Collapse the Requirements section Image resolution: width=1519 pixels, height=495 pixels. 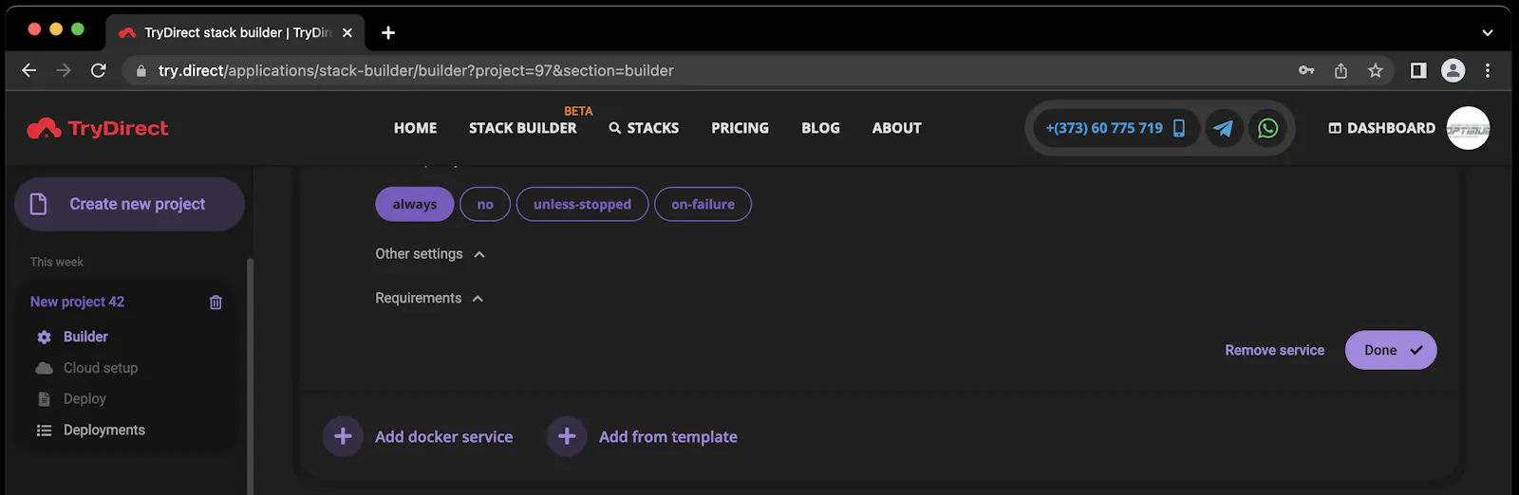pos(429,298)
